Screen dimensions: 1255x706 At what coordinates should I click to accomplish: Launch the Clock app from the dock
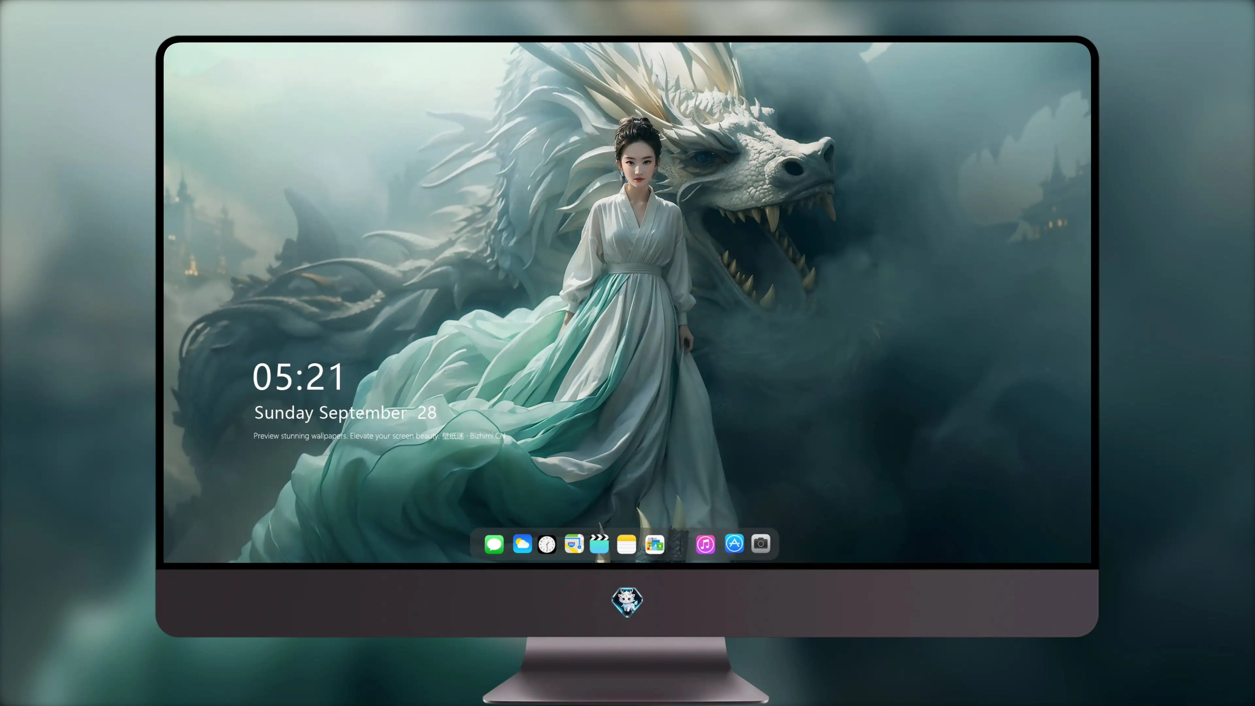pyautogui.click(x=547, y=544)
